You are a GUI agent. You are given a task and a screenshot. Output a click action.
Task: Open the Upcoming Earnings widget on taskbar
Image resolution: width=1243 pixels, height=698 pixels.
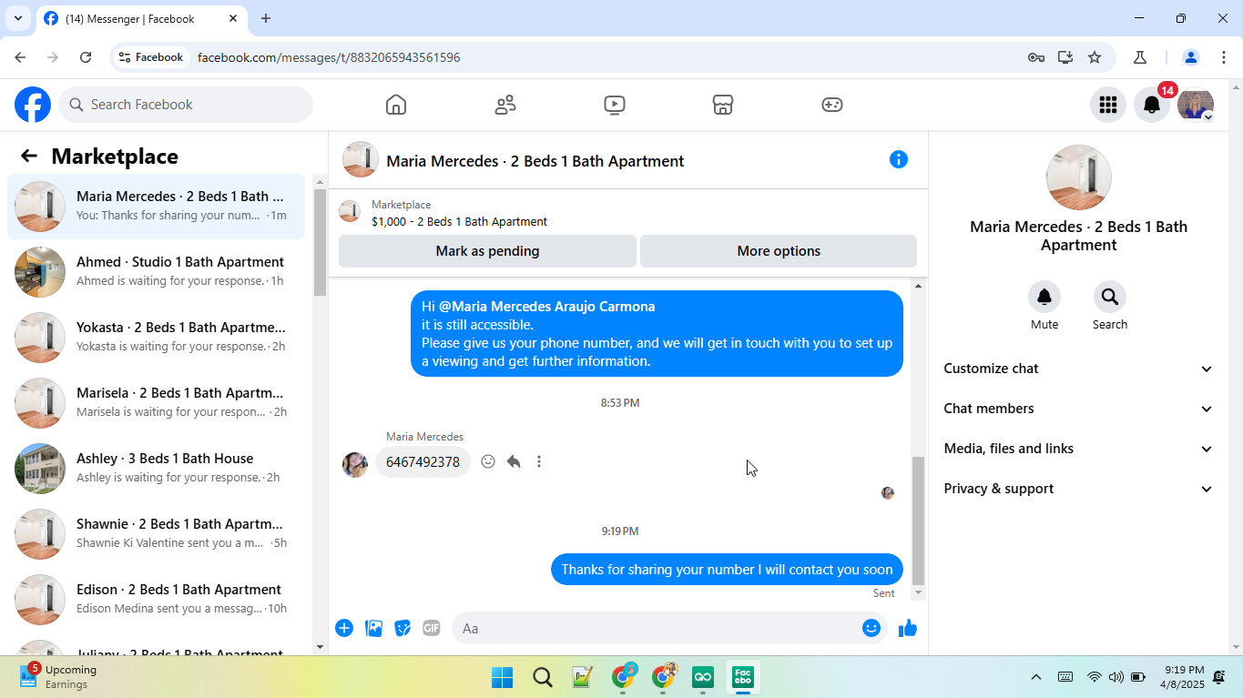pyautogui.click(x=58, y=677)
